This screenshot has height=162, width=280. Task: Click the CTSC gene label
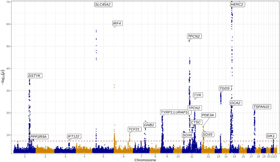196,122
